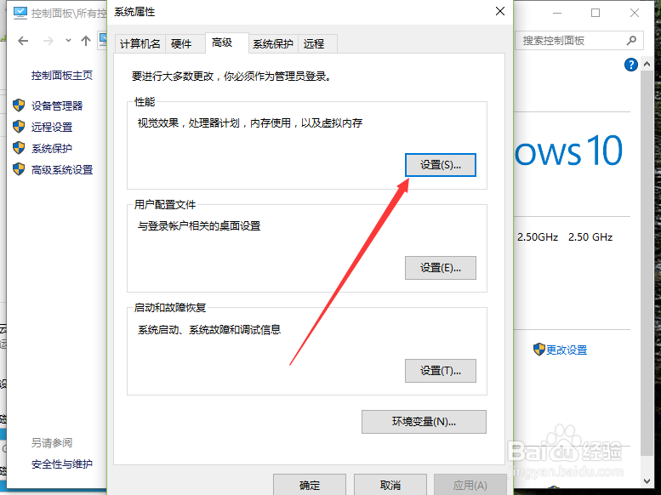
Task: Cancel the dialog with 取消
Action: pos(390,485)
